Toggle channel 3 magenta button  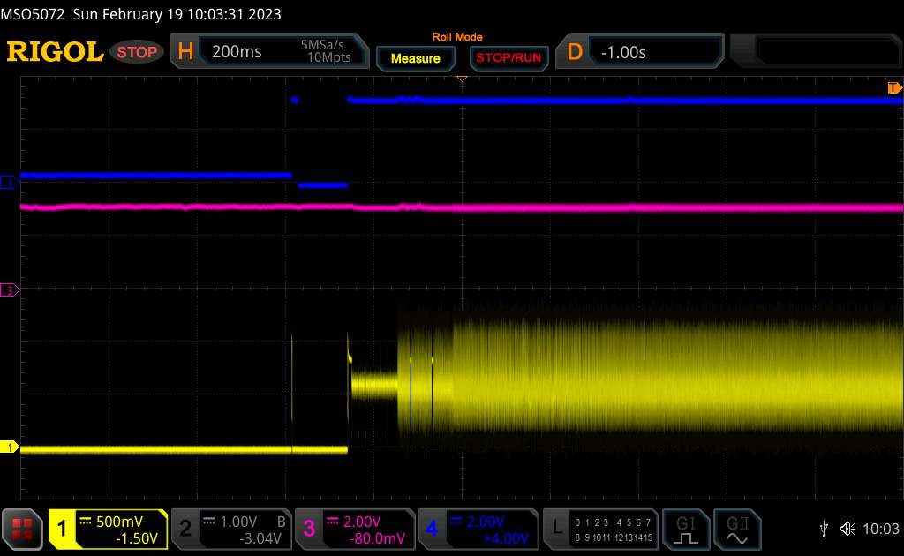coord(309,529)
